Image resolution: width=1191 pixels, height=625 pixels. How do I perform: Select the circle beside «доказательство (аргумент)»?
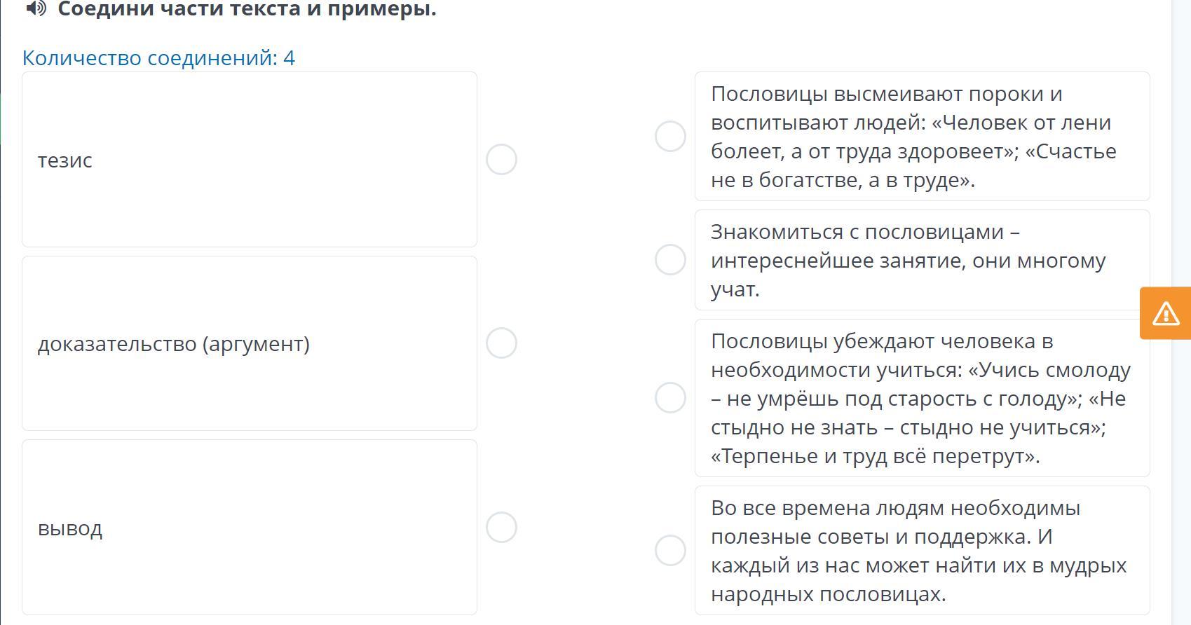pyautogui.click(x=501, y=343)
